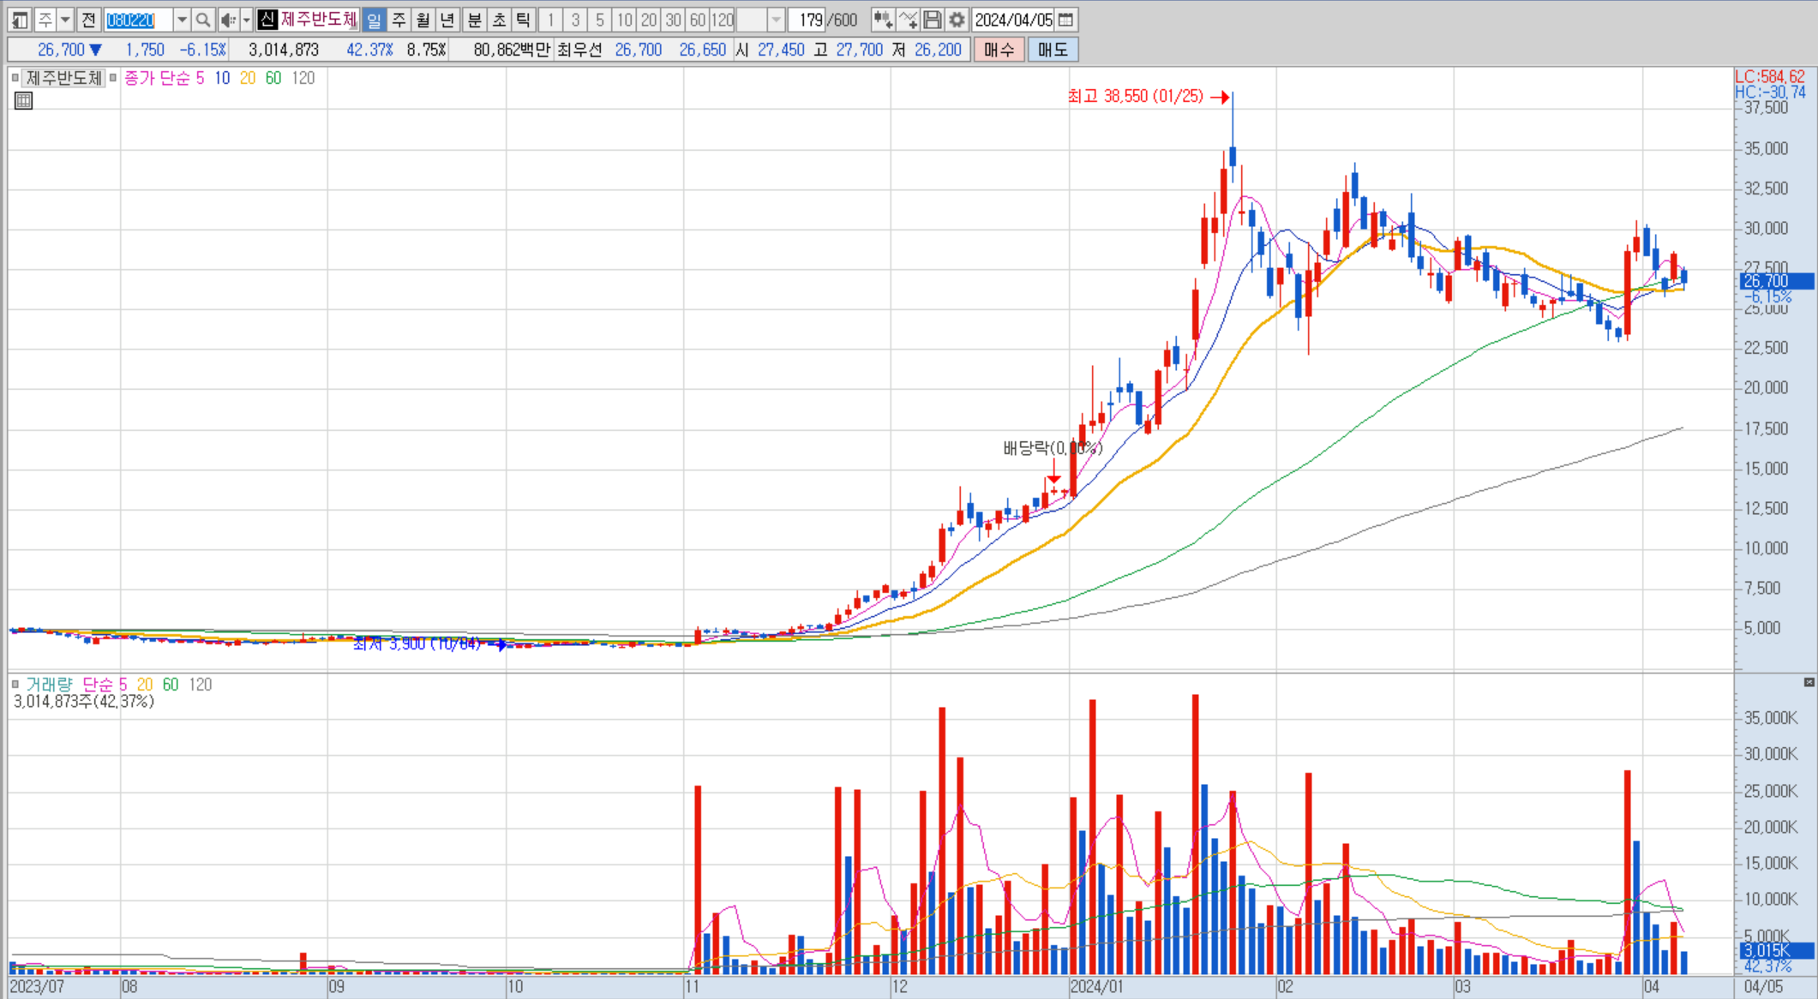Viewport: 1818px width, 999px height.
Task: Click the open price 27,450
Action: (781, 50)
